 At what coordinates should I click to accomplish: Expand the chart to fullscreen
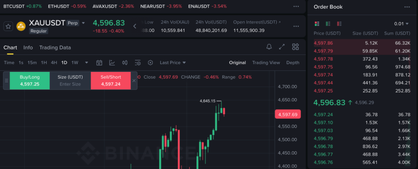tap(282, 47)
